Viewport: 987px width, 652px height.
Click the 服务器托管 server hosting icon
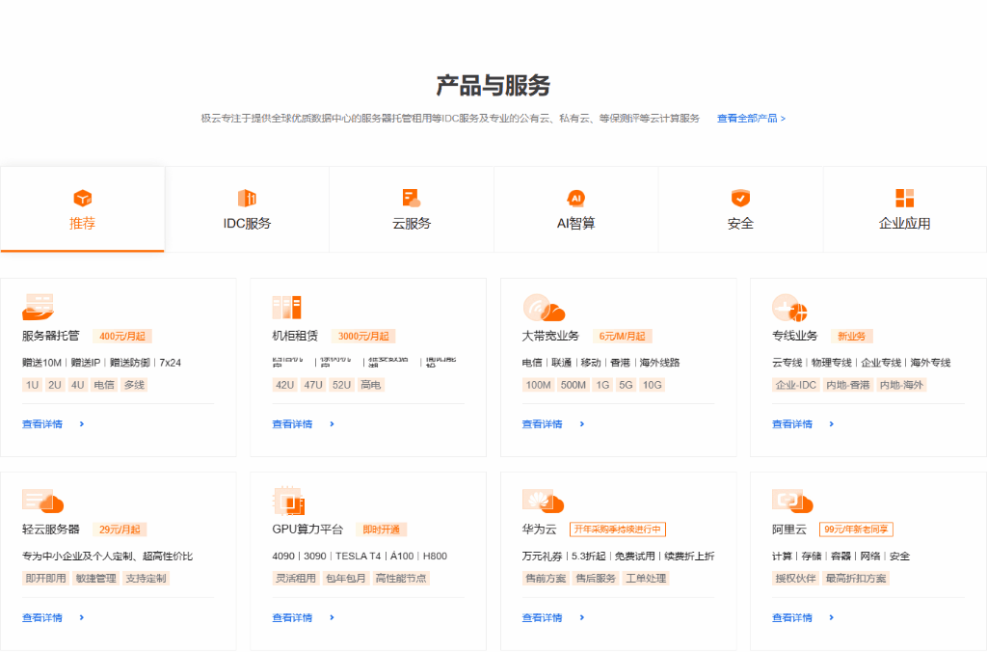pos(38,307)
